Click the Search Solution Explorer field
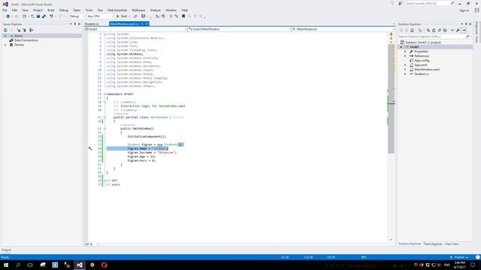The height and width of the screenshot is (270, 481). pos(434,37)
